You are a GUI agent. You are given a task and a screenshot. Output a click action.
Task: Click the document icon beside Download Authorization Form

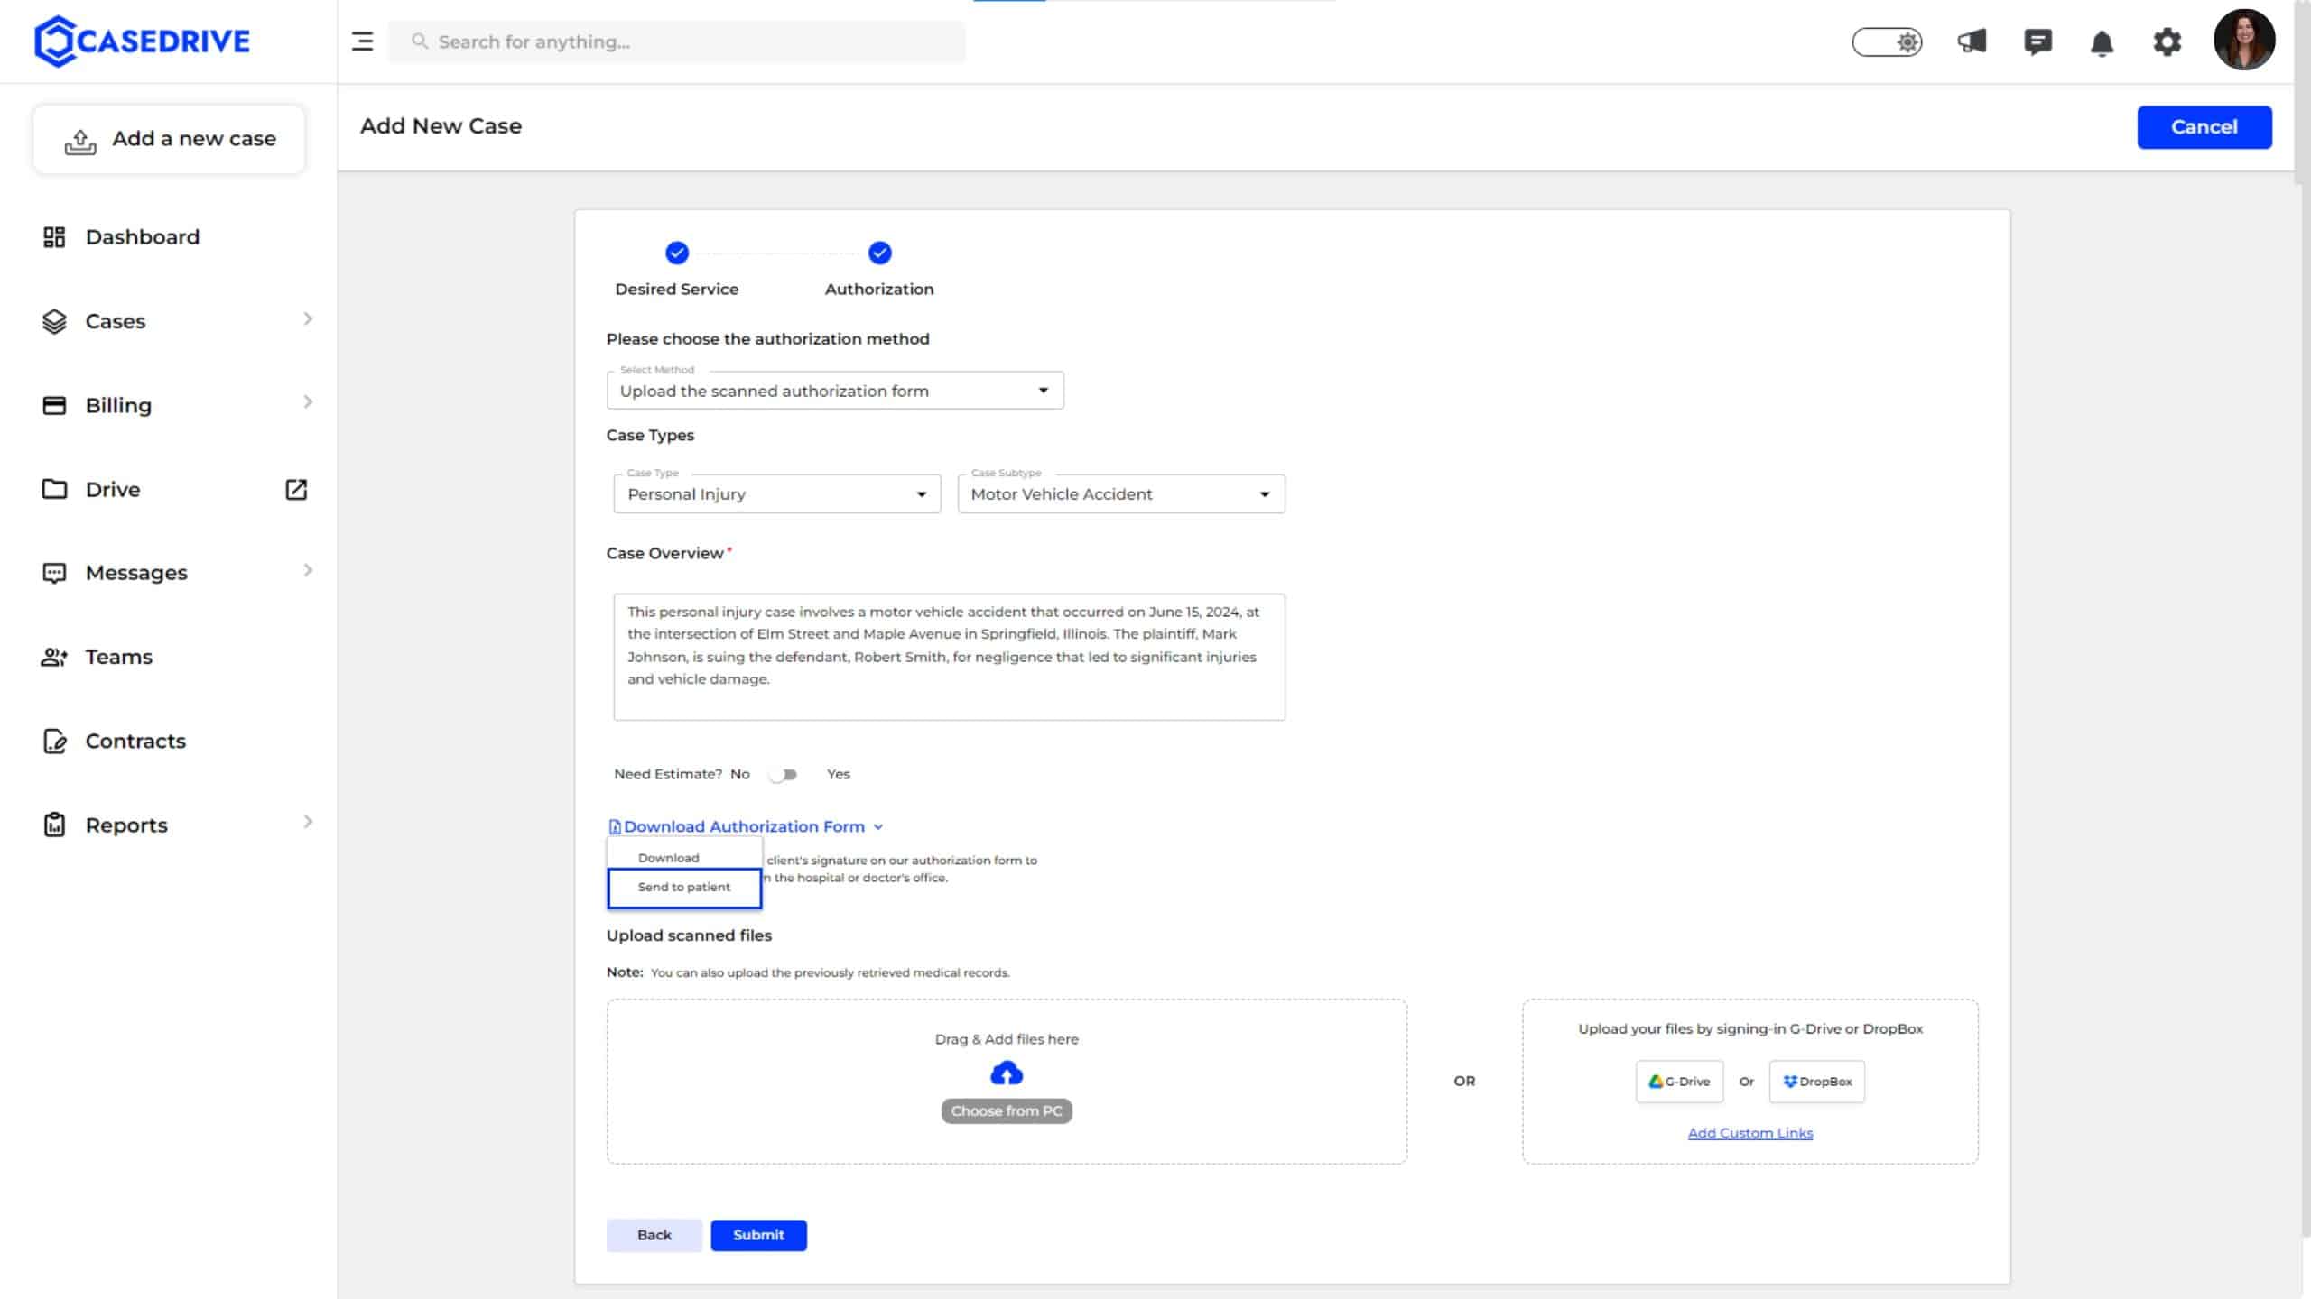tap(615, 826)
